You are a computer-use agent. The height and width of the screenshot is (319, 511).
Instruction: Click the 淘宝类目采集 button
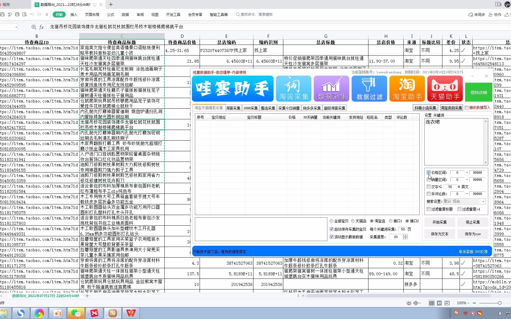451,108
